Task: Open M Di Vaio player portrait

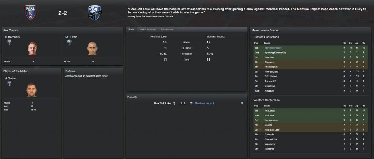Action: [x=92, y=49]
